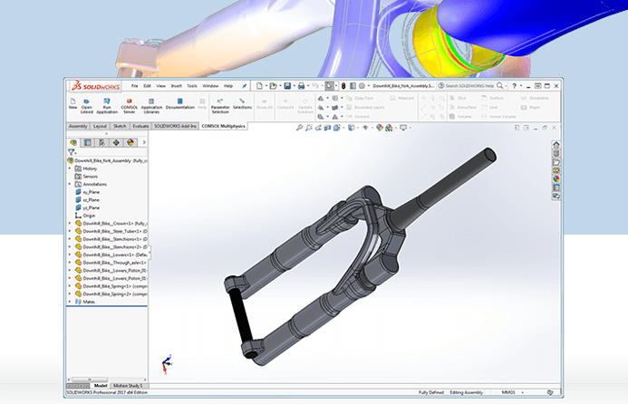The height and width of the screenshot is (404, 628).
Task: Open the File menu
Action: click(x=134, y=86)
